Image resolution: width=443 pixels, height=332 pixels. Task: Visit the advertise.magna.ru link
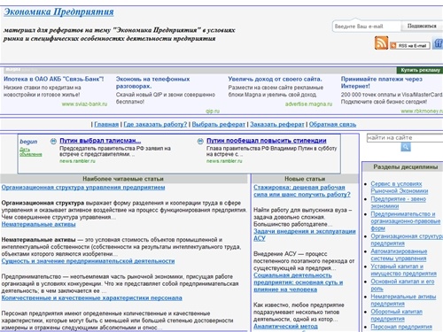pyautogui.click(x=308, y=104)
